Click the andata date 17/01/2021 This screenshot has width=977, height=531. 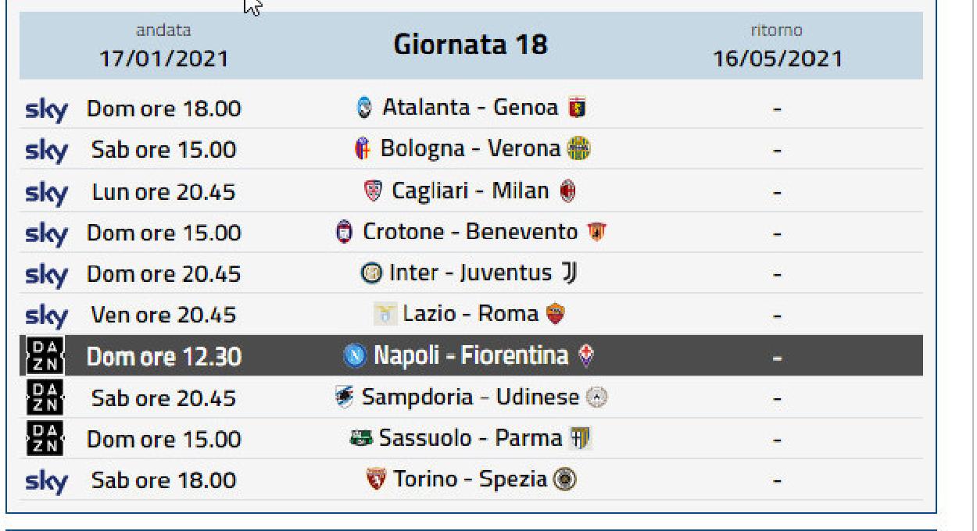coord(163,59)
